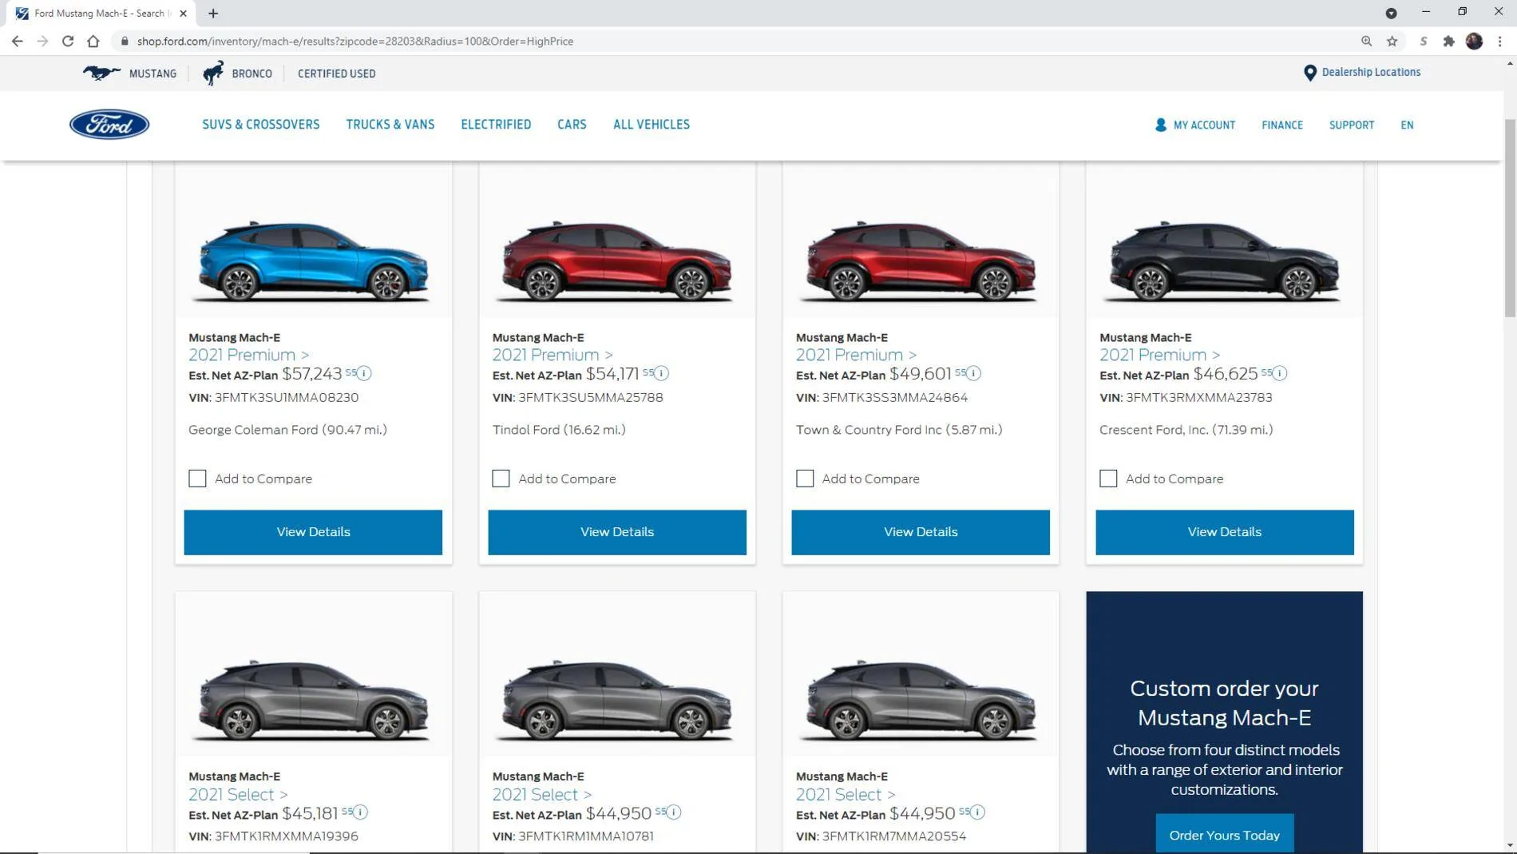Open the 2021 Premium link for $54,171
Screen dimensions: 1517x854
pos(553,355)
